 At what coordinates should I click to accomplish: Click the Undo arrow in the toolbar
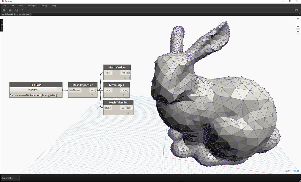23,10
